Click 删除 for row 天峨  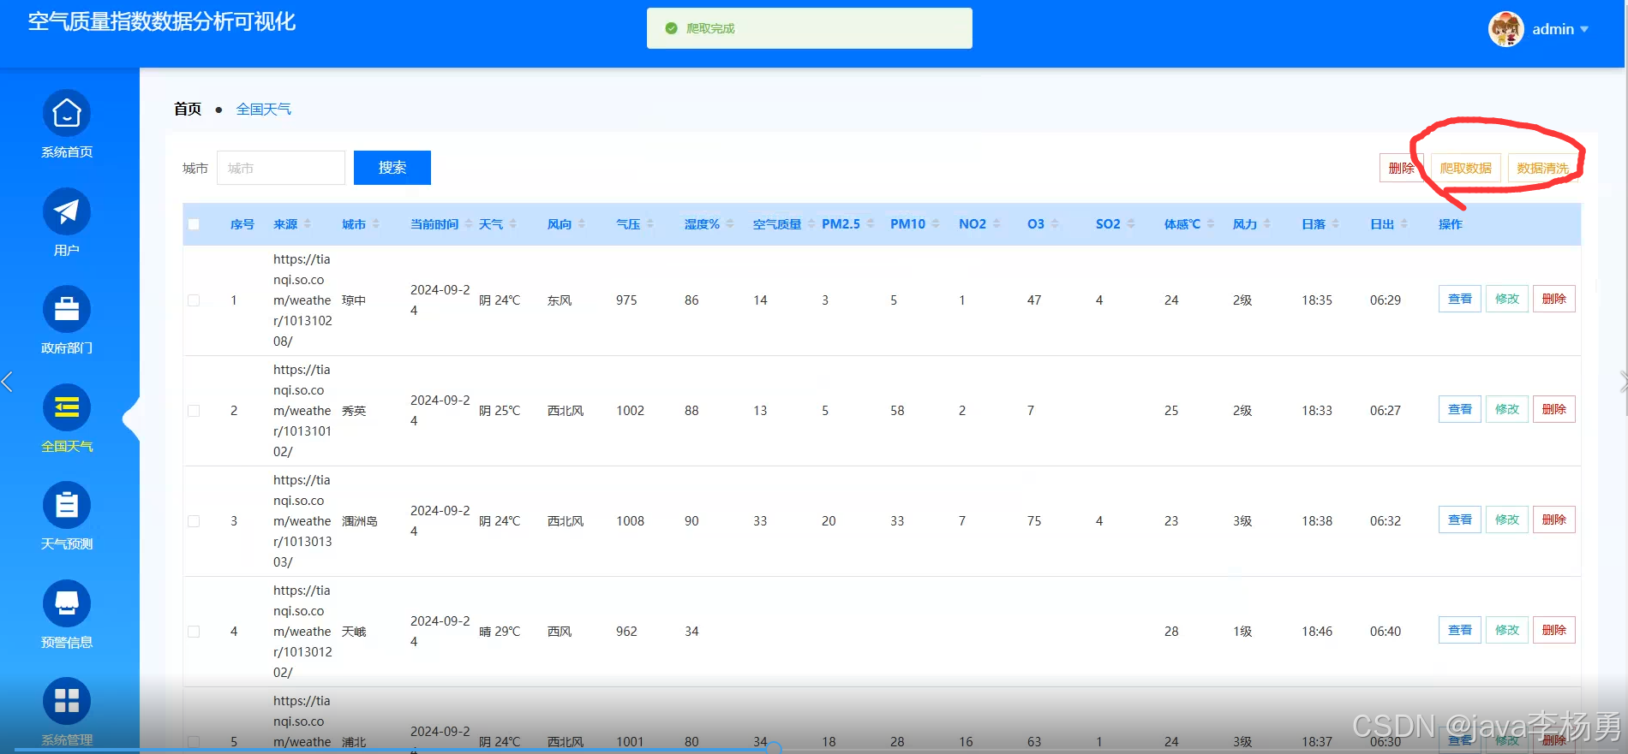pos(1554,630)
